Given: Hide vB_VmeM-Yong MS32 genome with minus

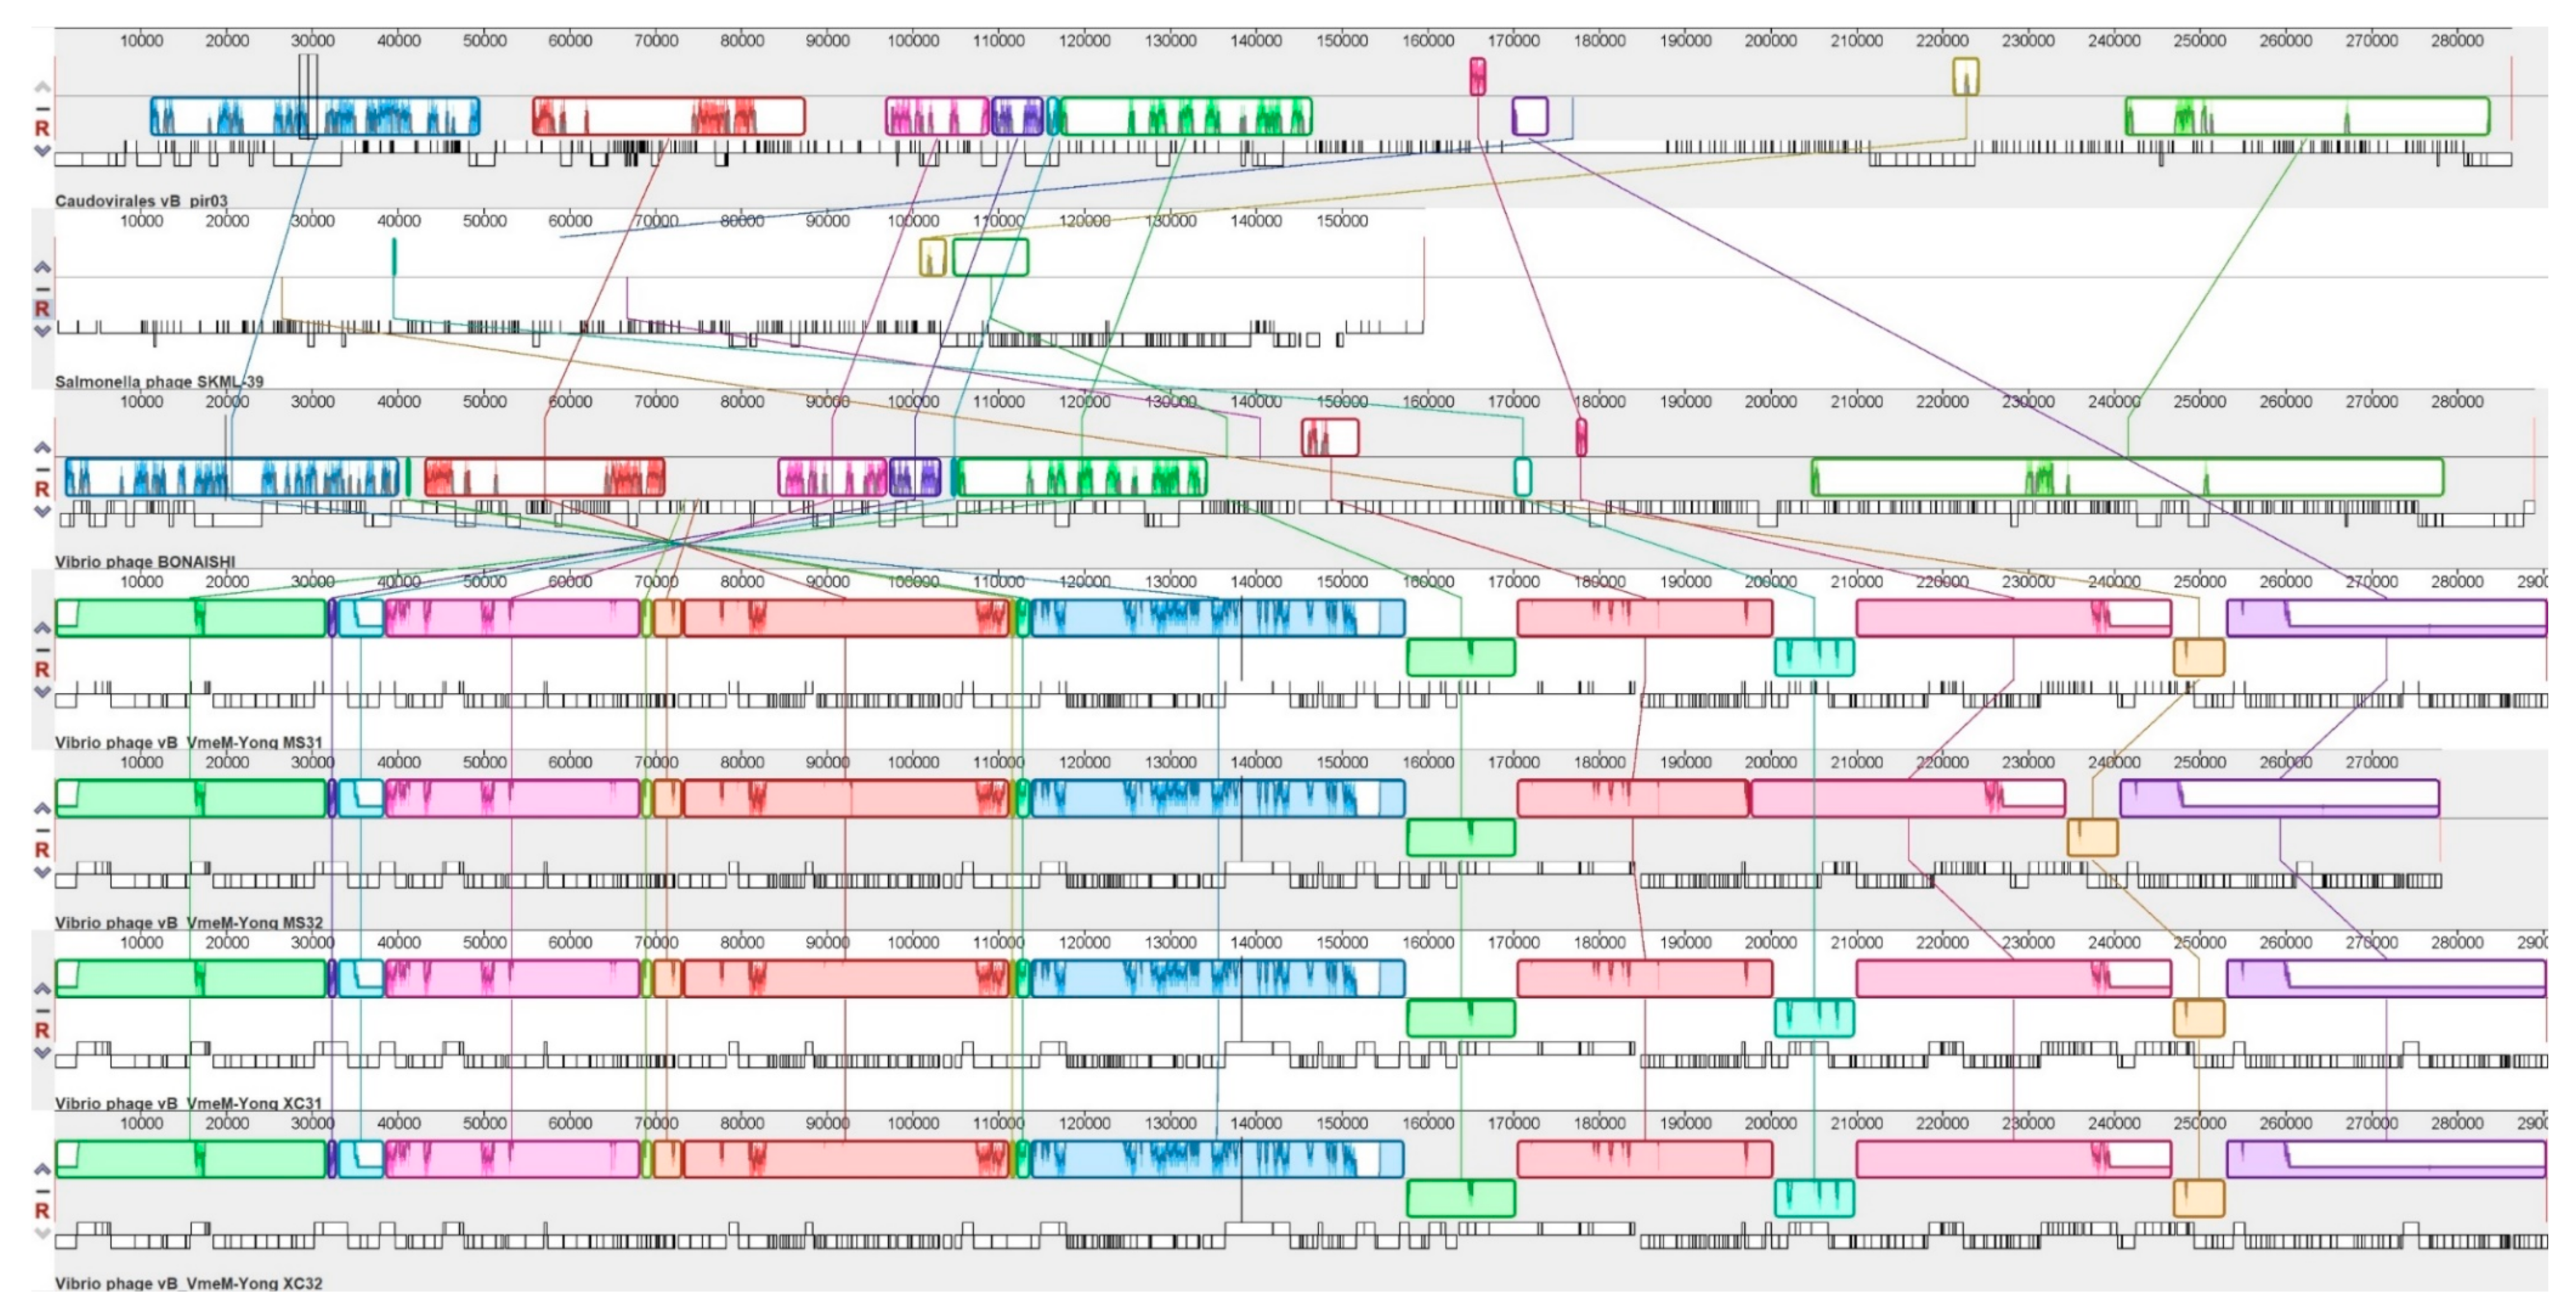Looking at the screenshot, I should click(42, 830).
